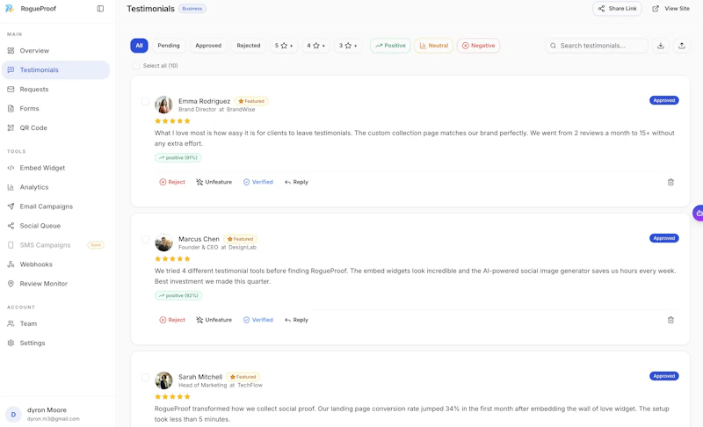This screenshot has height=427, width=703.
Task: Reject Emma Rodriguez's testimonial
Action: click(x=172, y=182)
